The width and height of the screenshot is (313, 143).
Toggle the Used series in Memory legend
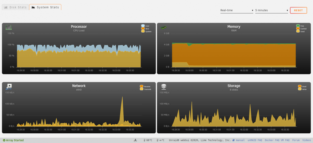click(300, 32)
